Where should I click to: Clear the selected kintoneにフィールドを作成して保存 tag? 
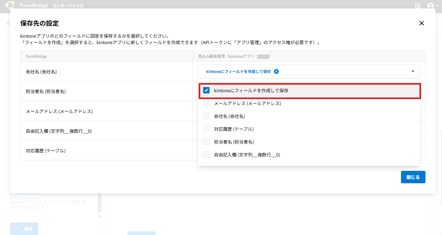tap(276, 71)
